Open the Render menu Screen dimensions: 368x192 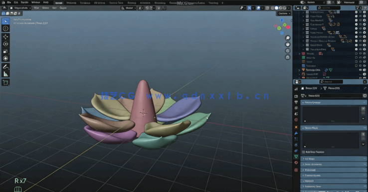click(24, 2)
